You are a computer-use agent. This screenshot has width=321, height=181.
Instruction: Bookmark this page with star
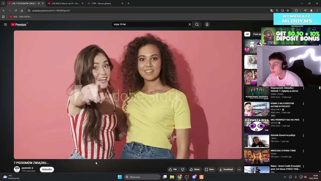288,11
